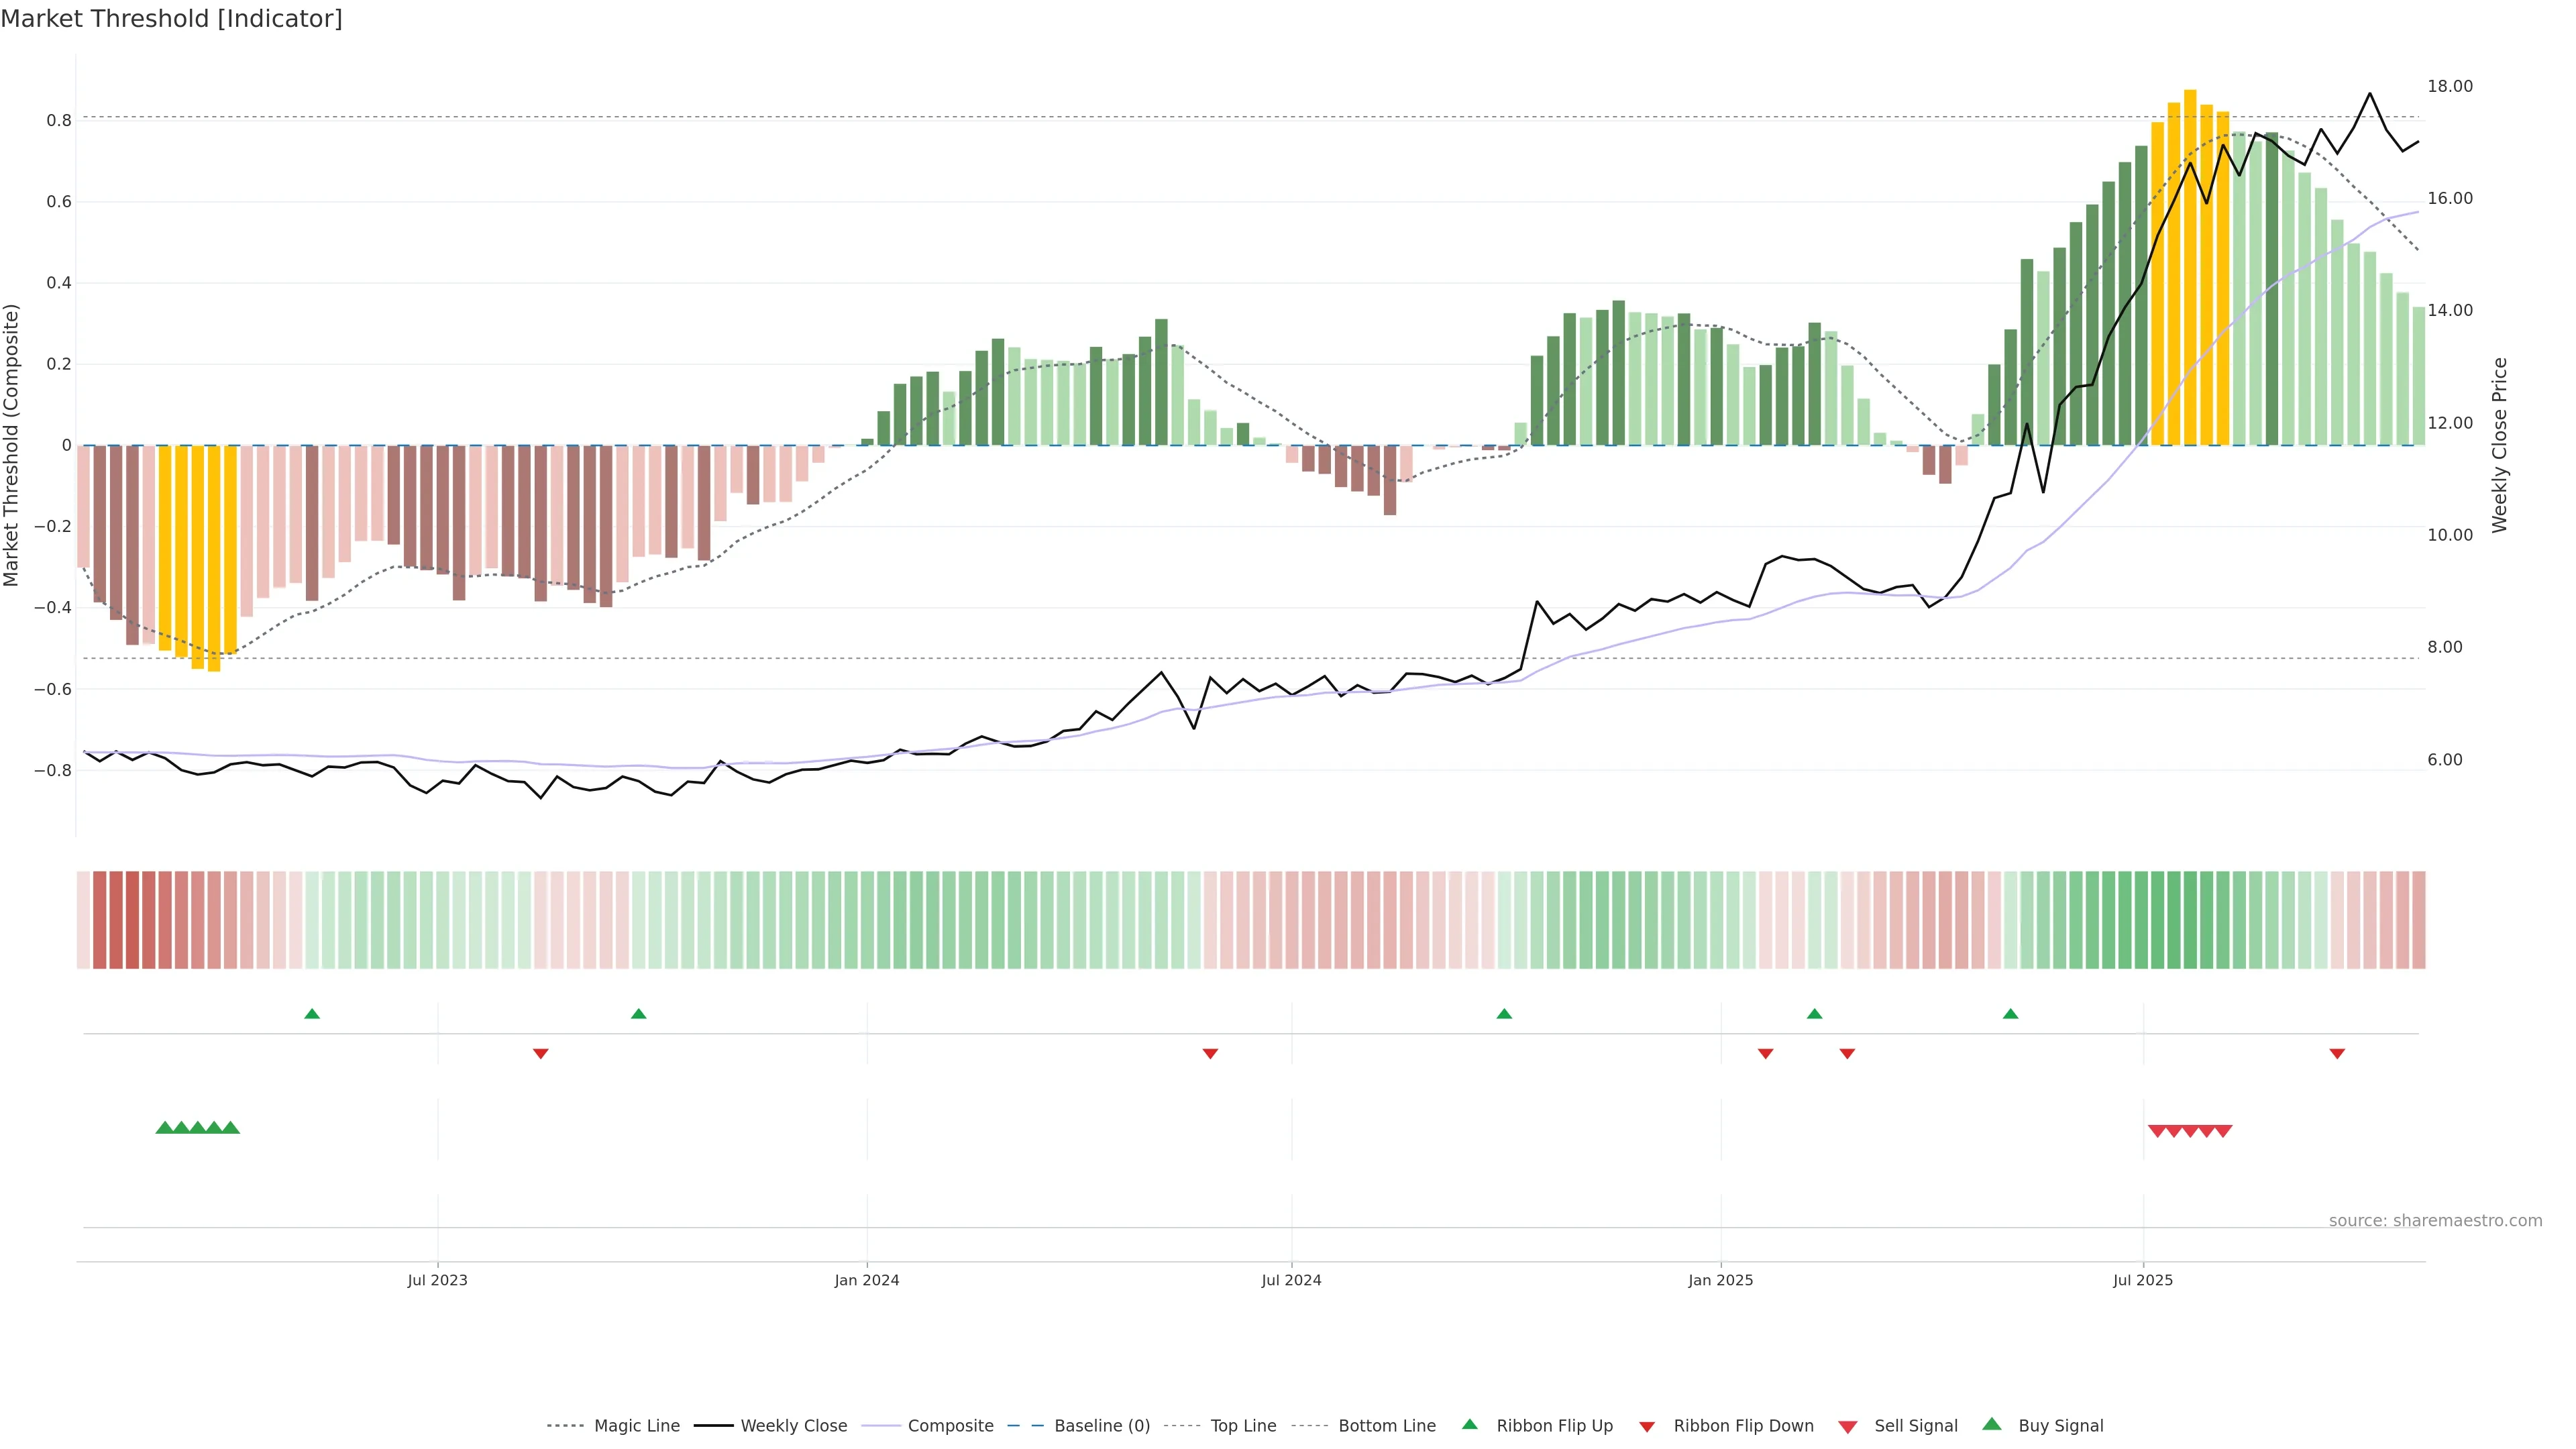Hide the Composite line via legend

click(950, 1426)
